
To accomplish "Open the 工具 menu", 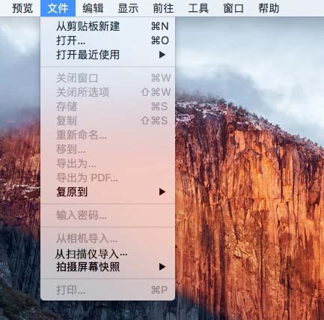I will coord(198,8).
